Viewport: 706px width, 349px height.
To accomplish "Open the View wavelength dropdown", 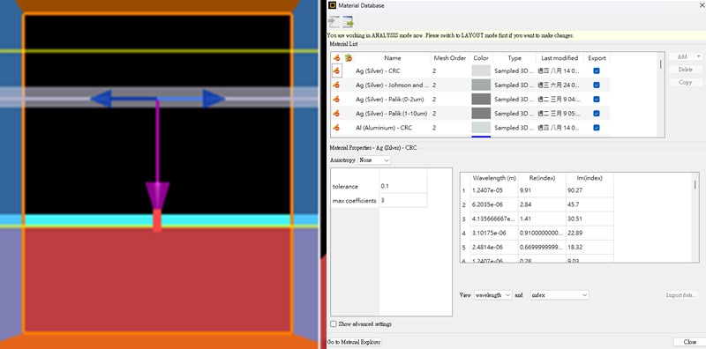I will (493, 295).
